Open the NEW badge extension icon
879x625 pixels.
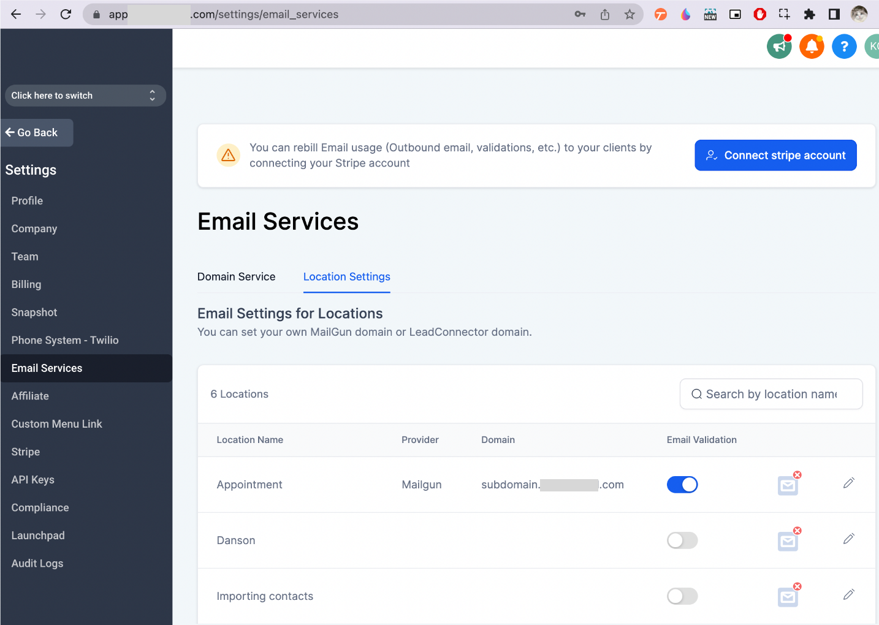point(710,14)
